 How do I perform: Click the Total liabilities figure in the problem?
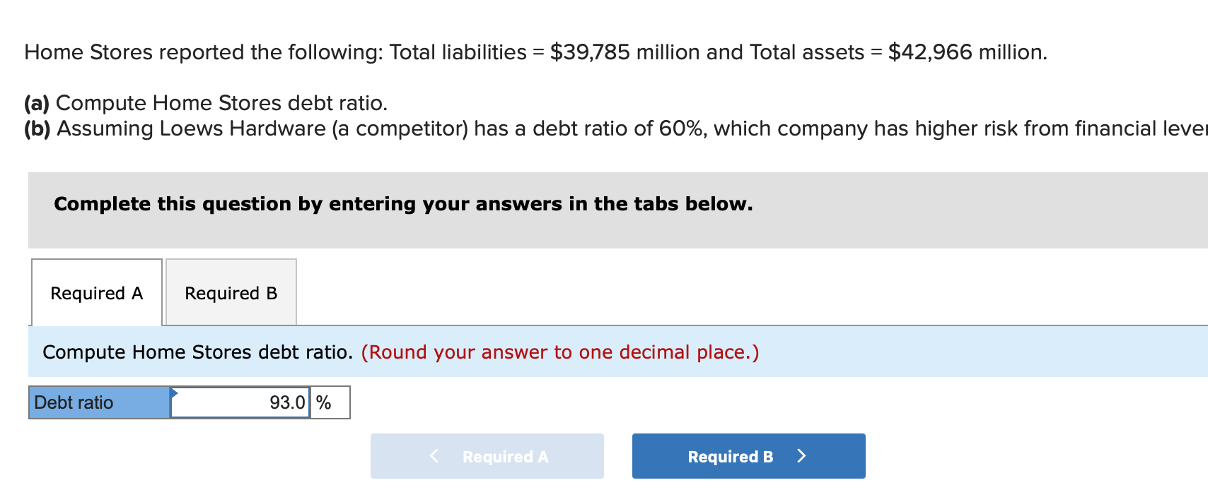pos(589,52)
